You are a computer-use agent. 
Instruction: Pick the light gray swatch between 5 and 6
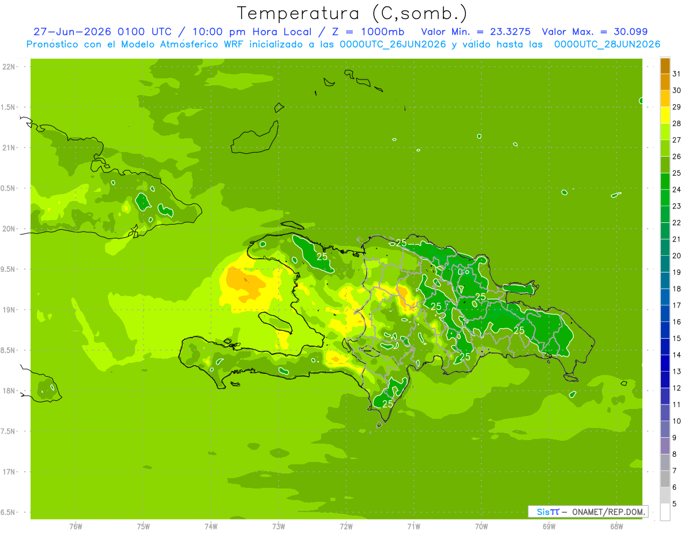[665, 495]
